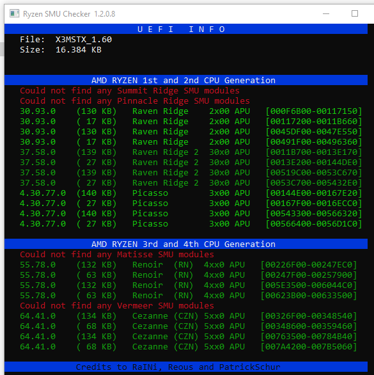Image resolution: width=374 pixels, height=375 pixels.
Task: Click address range [00117200-0011B660]
Action: coord(314,122)
